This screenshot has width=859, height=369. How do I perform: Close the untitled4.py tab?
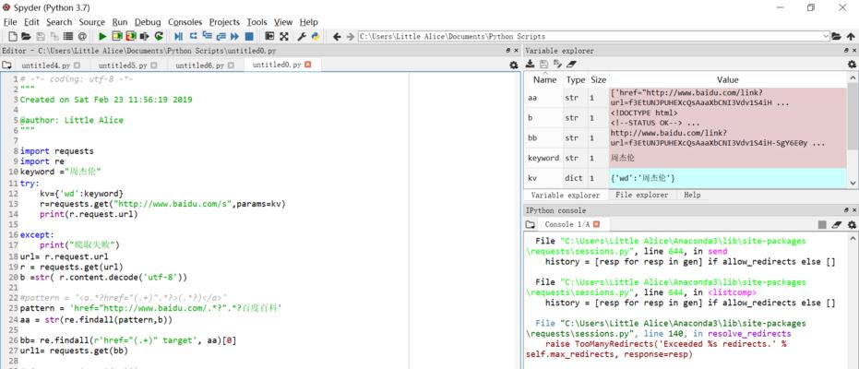(x=77, y=65)
